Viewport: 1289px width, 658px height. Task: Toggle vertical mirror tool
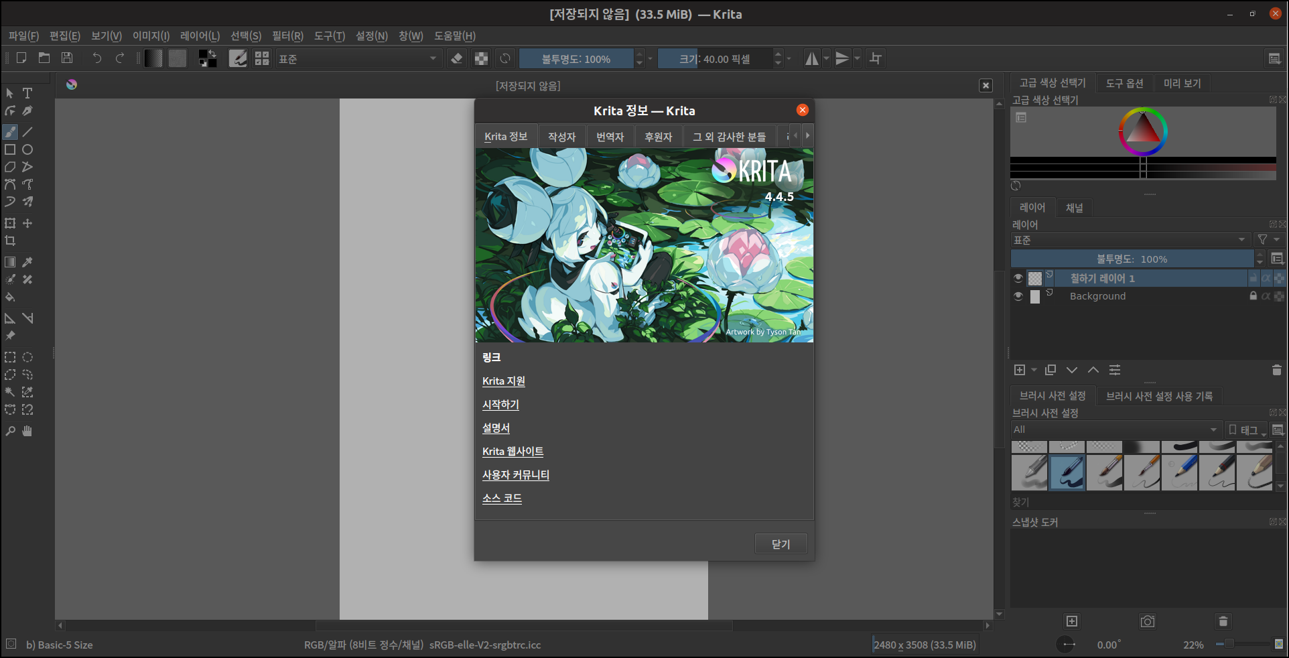[x=842, y=58]
